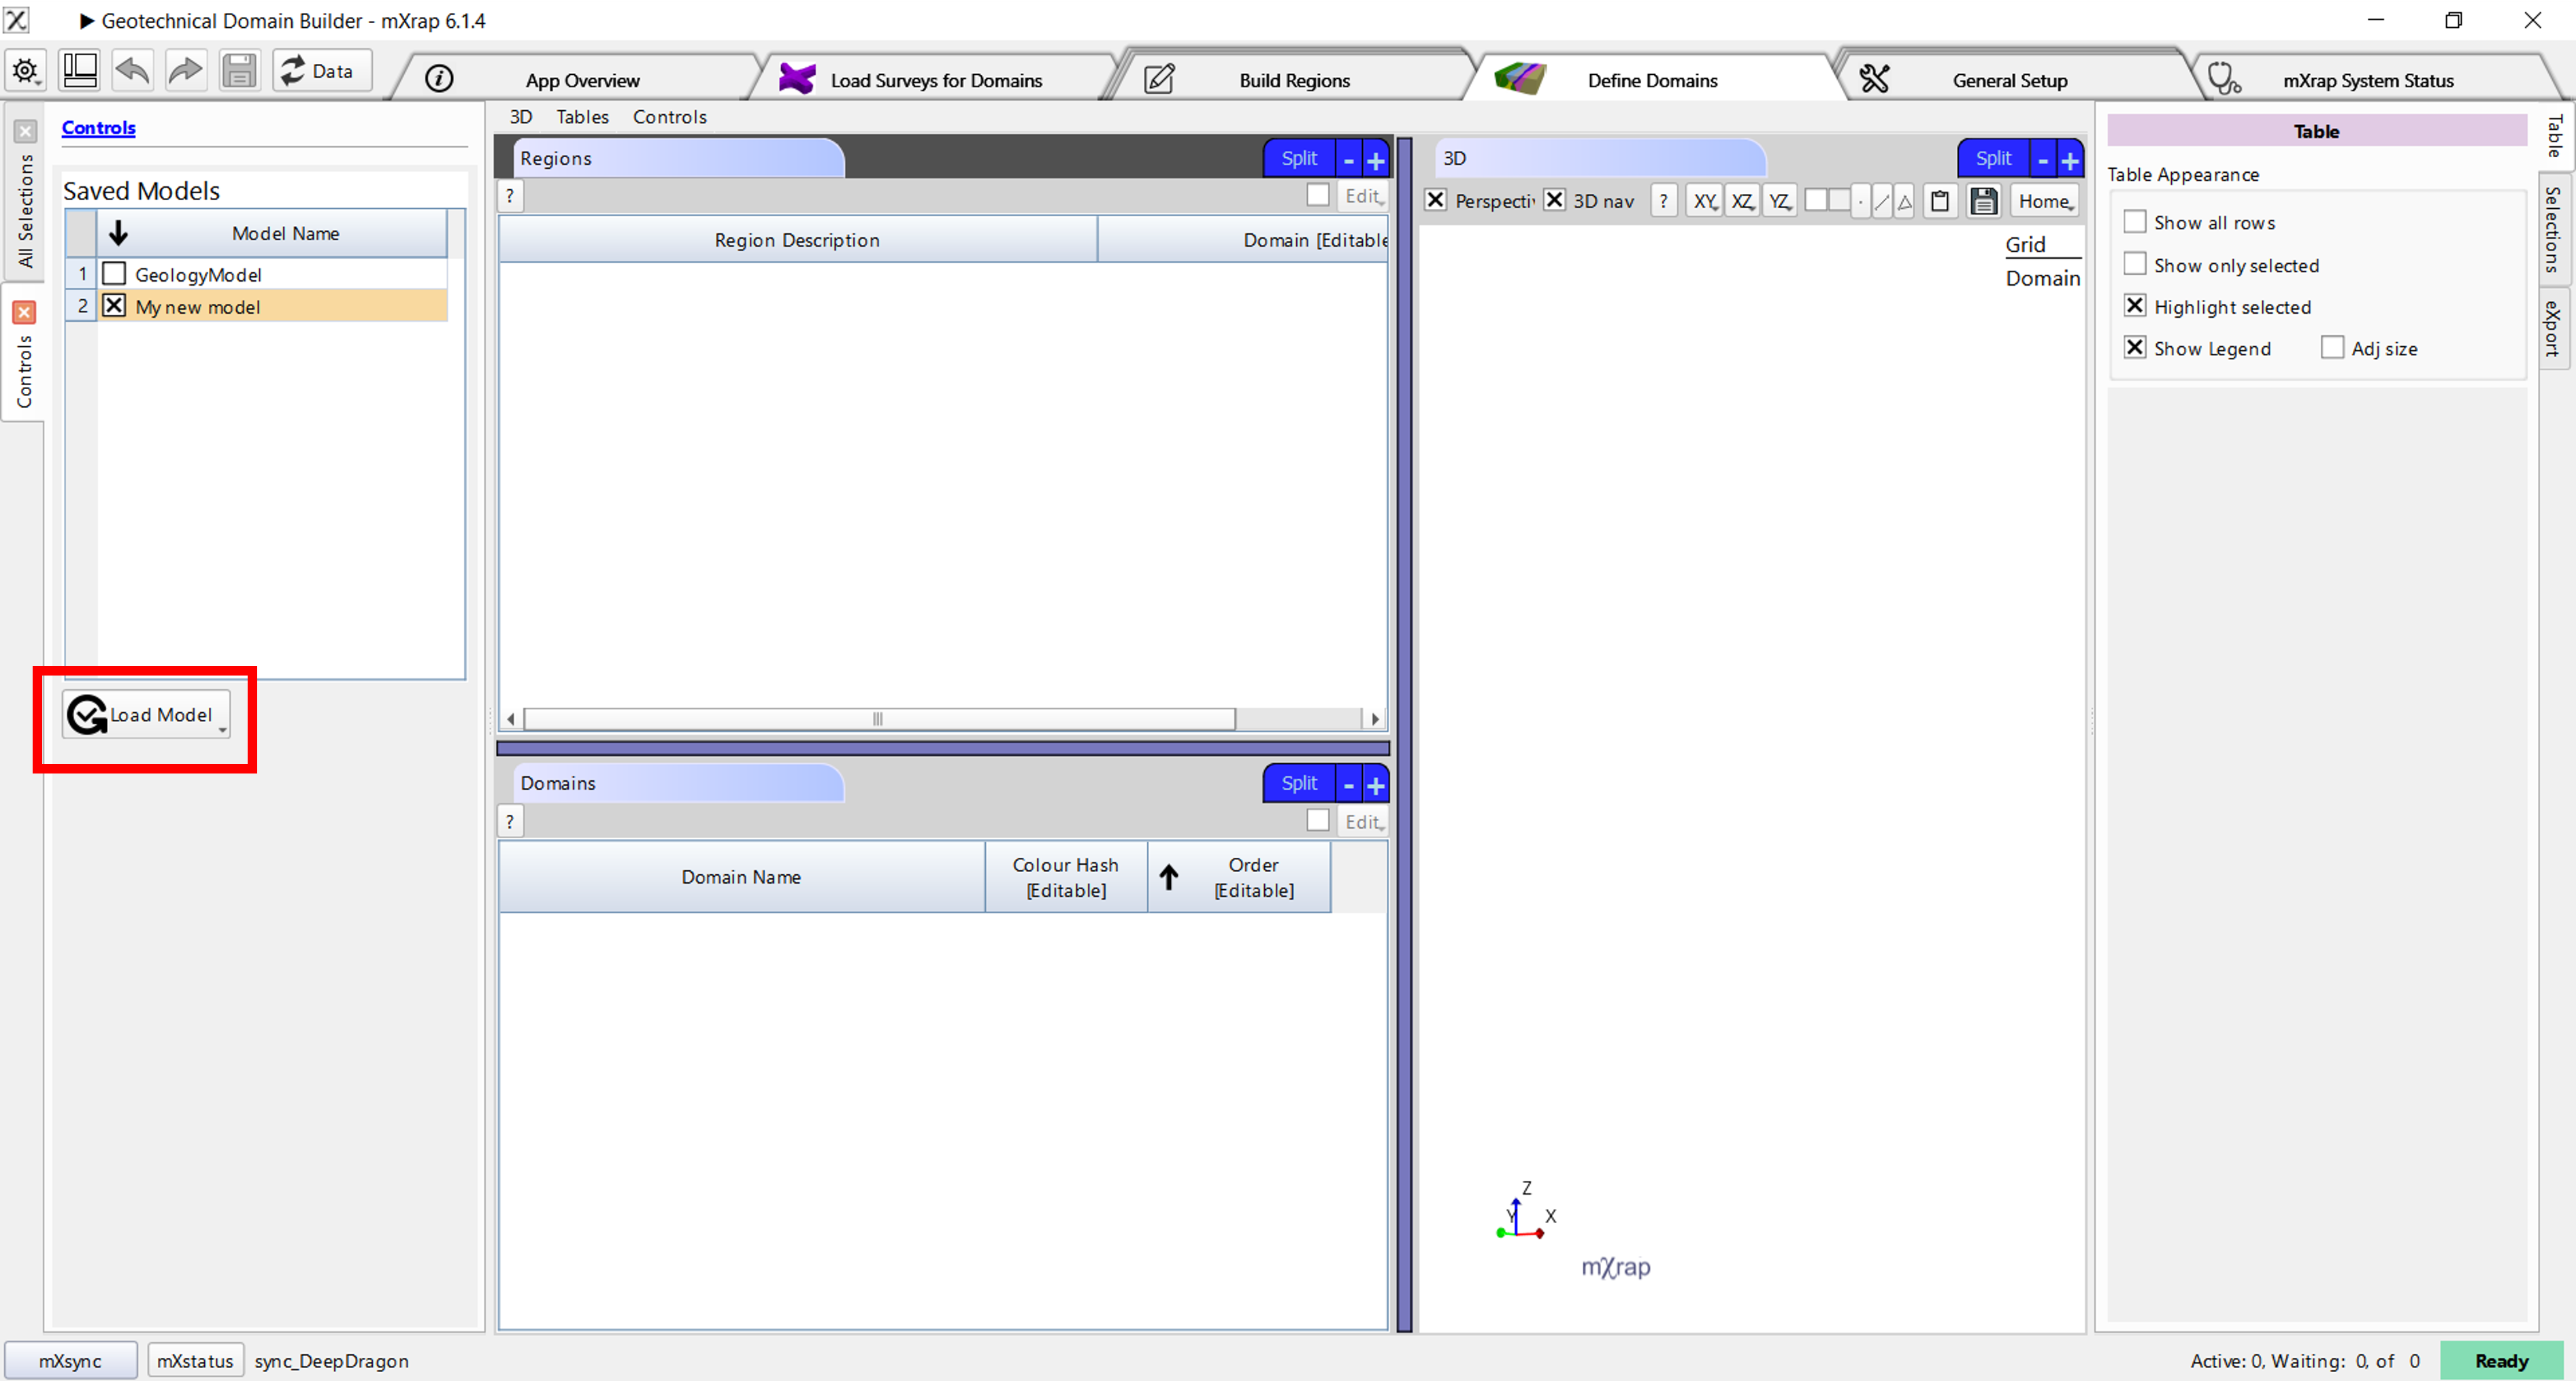Open help for the Domains table
This screenshot has width=2576, height=1381.
[510, 822]
